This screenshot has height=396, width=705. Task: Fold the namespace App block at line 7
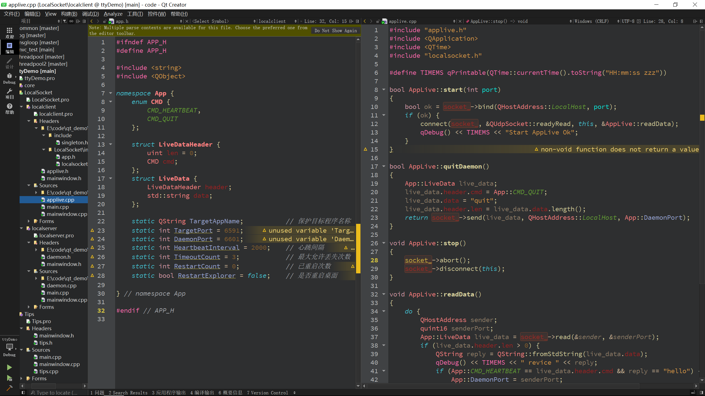(110, 93)
